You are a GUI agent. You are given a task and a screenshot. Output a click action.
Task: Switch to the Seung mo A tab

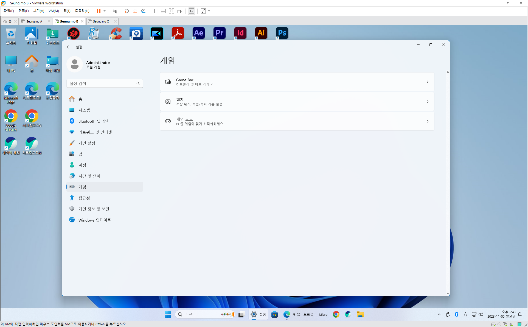point(34,21)
